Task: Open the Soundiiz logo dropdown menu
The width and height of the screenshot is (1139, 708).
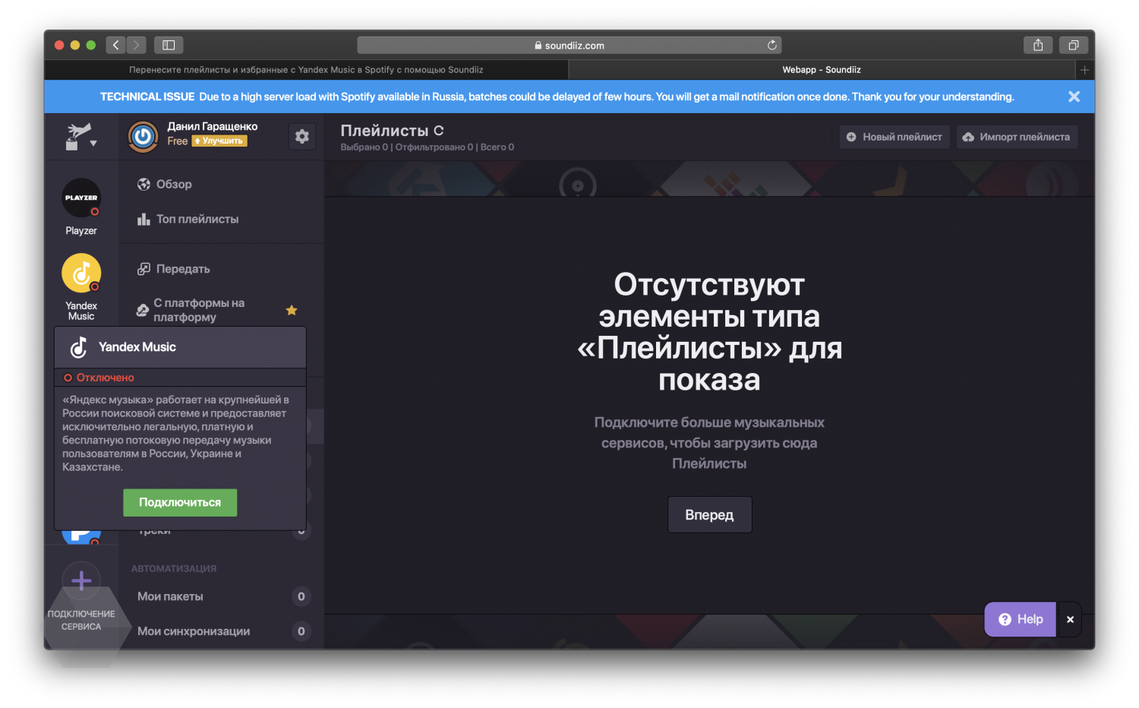Action: click(80, 137)
